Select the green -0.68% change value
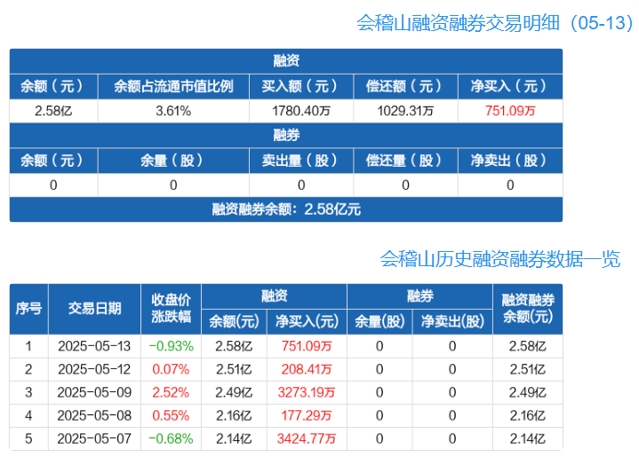The height and width of the screenshot is (457, 639). click(x=171, y=439)
